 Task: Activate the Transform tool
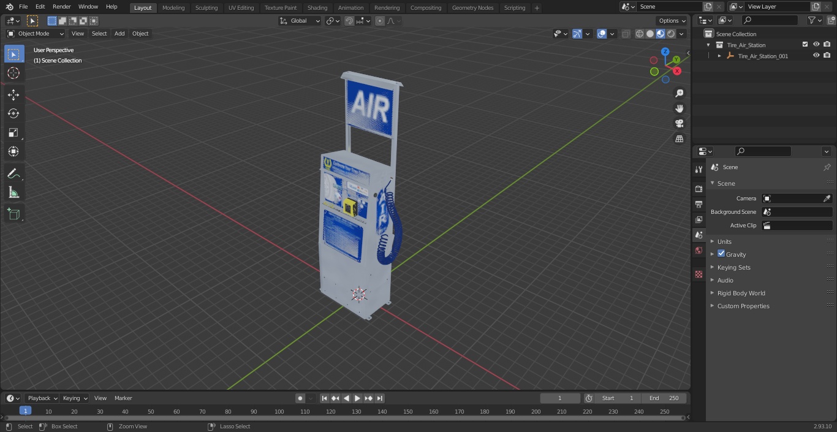click(13, 151)
